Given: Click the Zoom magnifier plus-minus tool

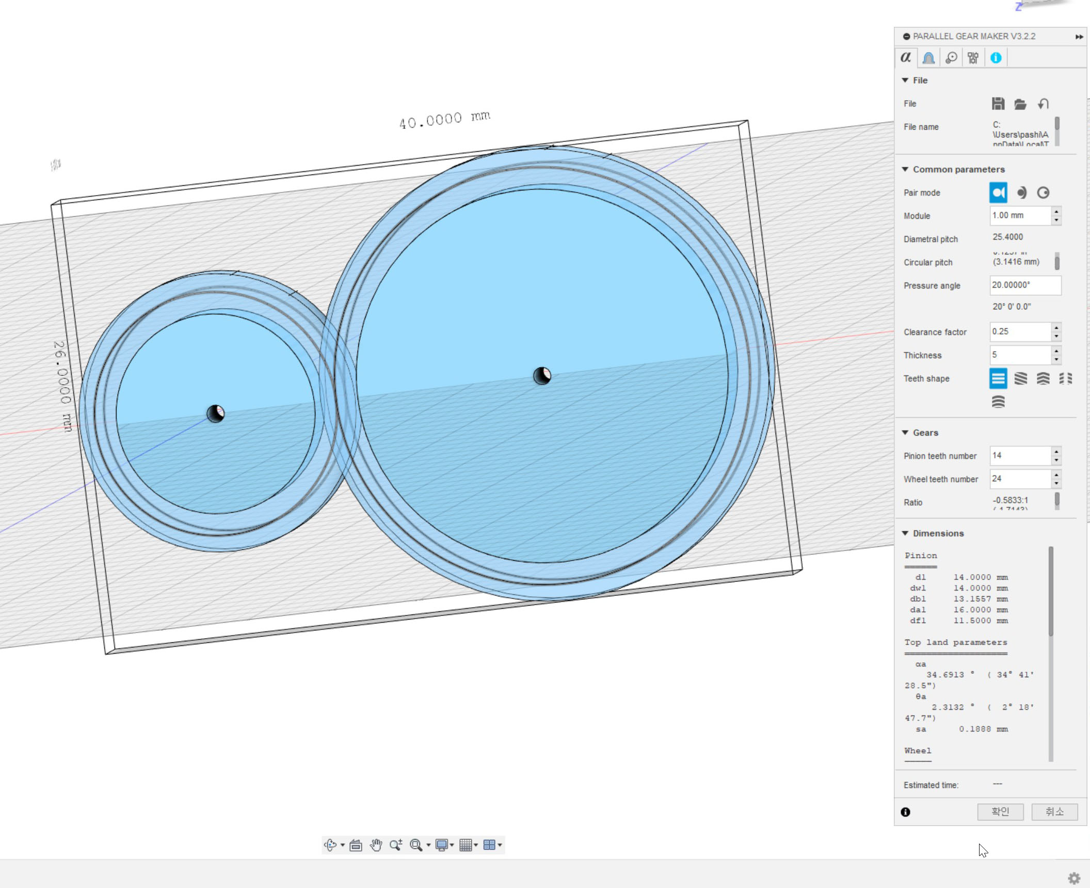Looking at the screenshot, I should 396,845.
